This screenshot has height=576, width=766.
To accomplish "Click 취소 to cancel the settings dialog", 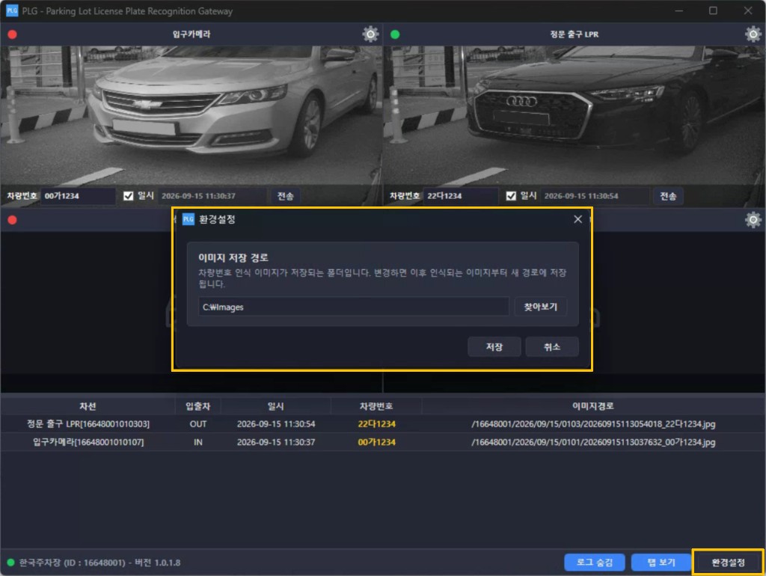I will pyautogui.click(x=552, y=347).
